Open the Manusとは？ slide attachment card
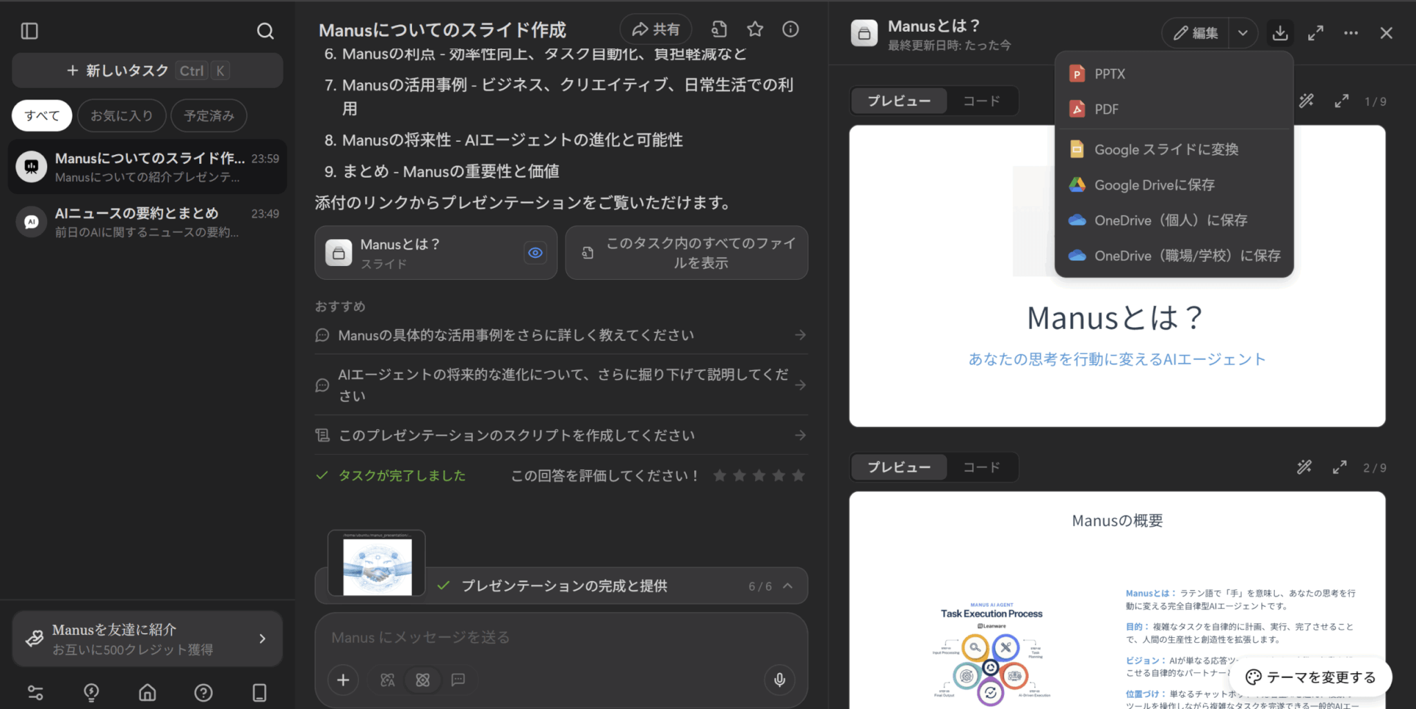Image resolution: width=1416 pixels, height=709 pixels. coord(436,253)
